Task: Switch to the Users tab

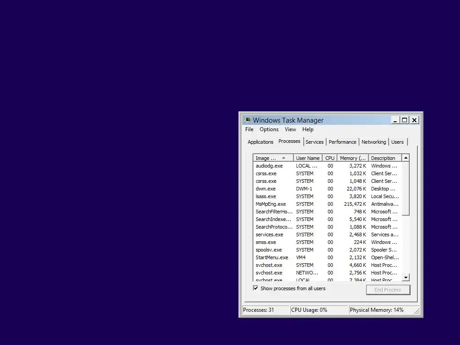Action: tap(398, 142)
